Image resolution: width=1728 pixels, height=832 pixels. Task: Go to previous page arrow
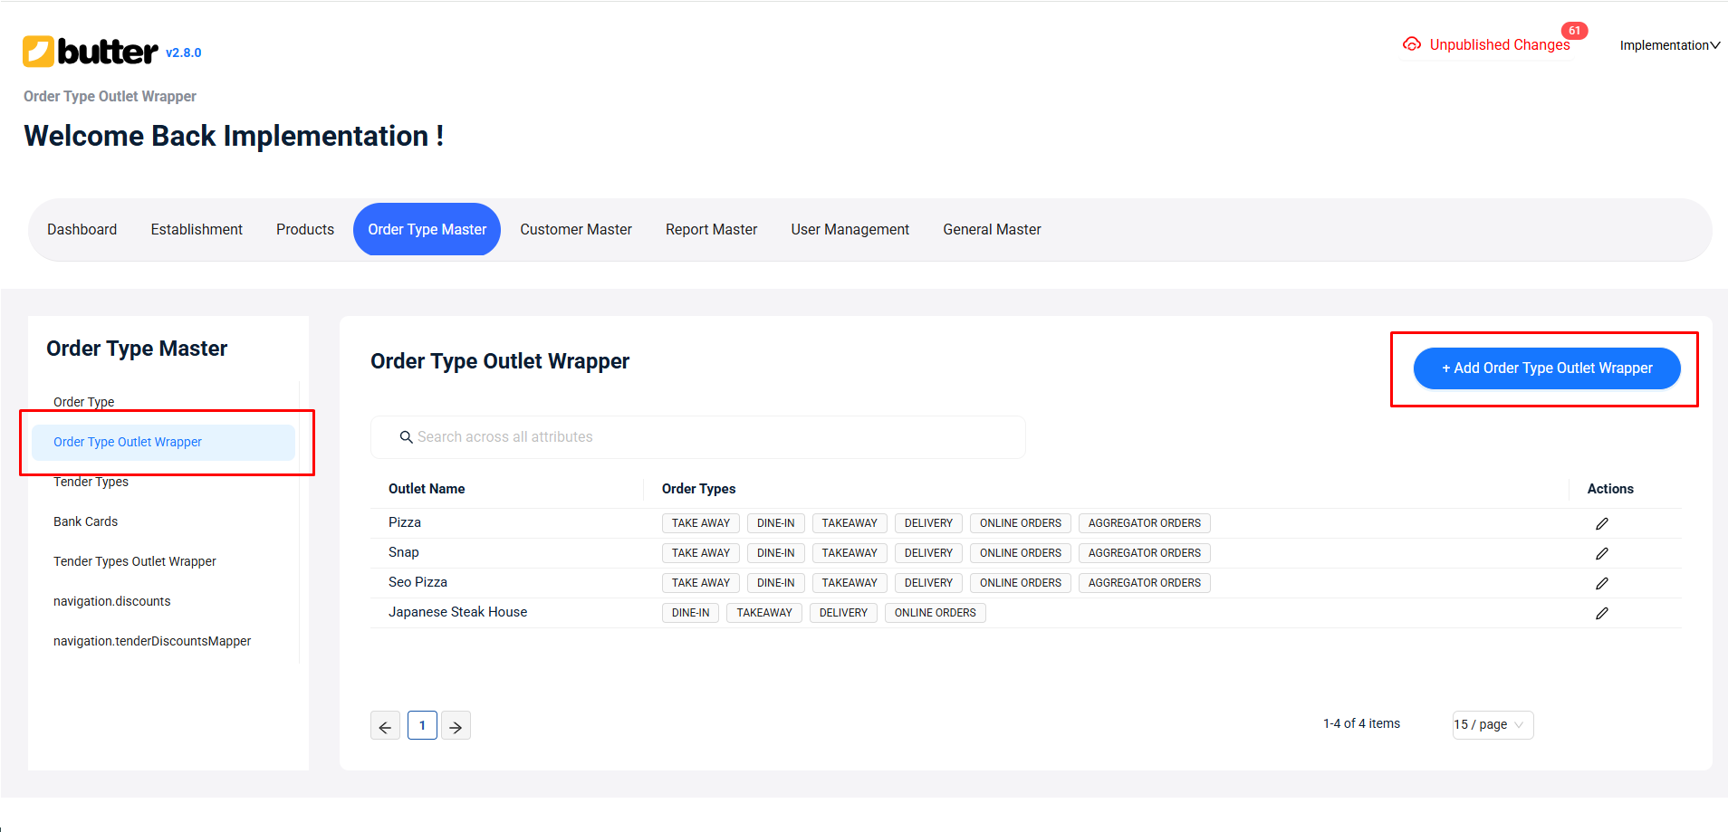pyautogui.click(x=385, y=726)
